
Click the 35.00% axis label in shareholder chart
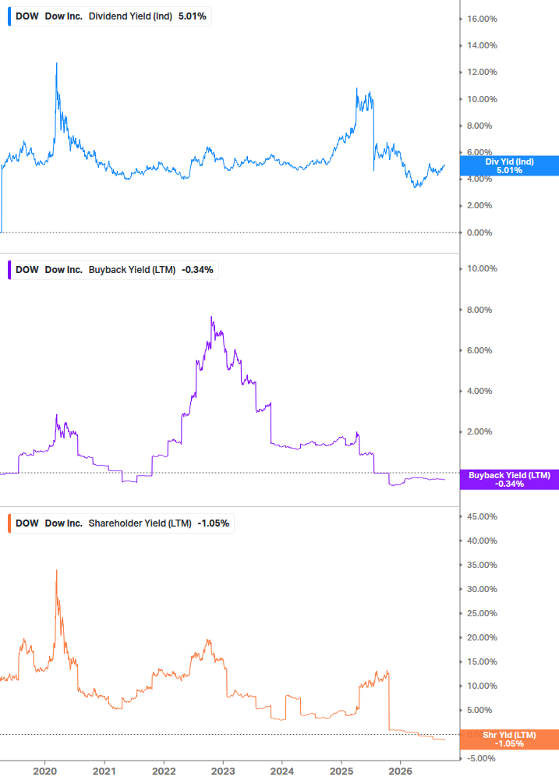[x=482, y=565]
